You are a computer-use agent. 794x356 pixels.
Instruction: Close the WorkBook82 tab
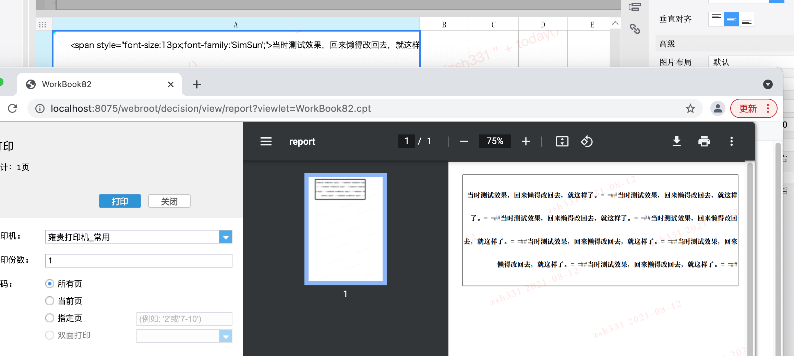coord(170,84)
